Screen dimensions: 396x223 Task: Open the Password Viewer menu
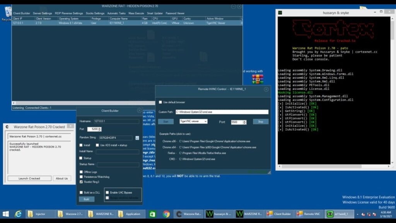175,14
